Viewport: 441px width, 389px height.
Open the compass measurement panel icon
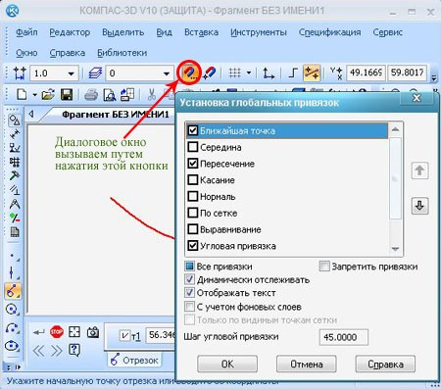point(14,204)
